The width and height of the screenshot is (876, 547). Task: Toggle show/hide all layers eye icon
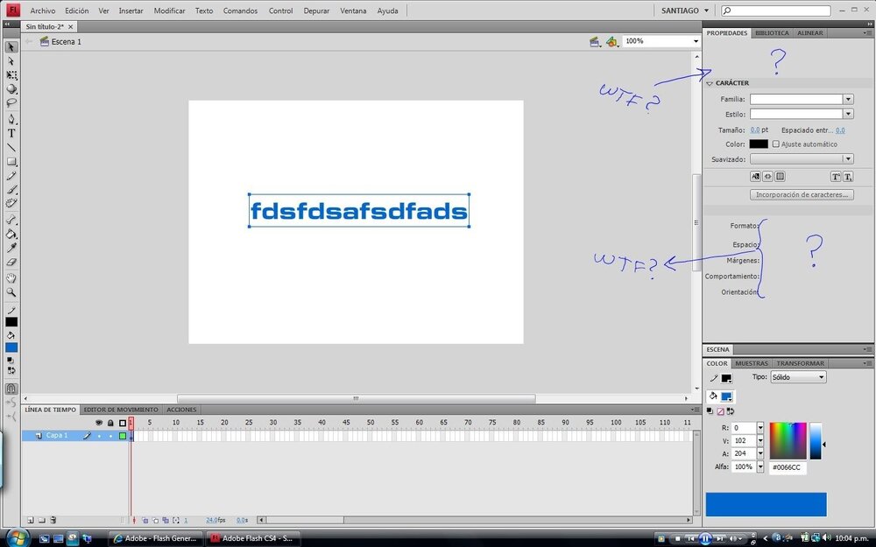pyautogui.click(x=98, y=423)
